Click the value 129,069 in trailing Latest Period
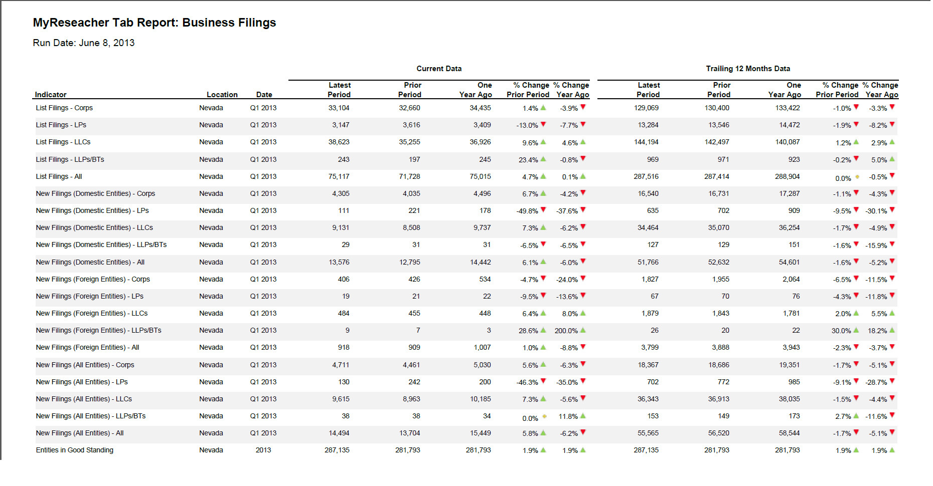Image resolution: width=933 pixels, height=486 pixels. [x=647, y=108]
